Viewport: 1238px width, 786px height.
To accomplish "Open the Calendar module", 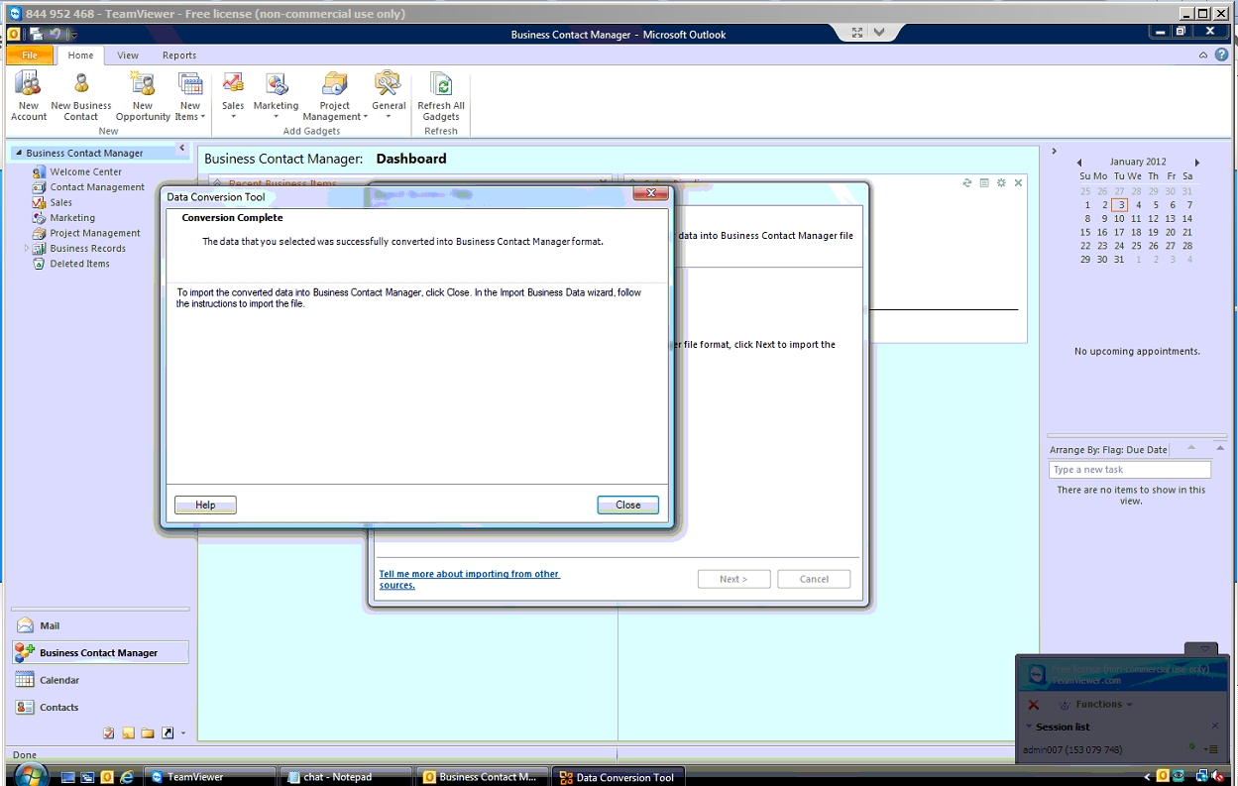I will point(99,680).
